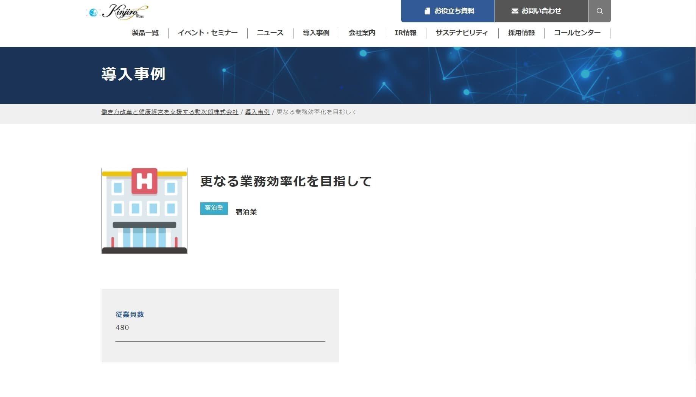The width and height of the screenshot is (696, 397).
Task: Open 導入事例 in the top navigation
Action: click(316, 33)
